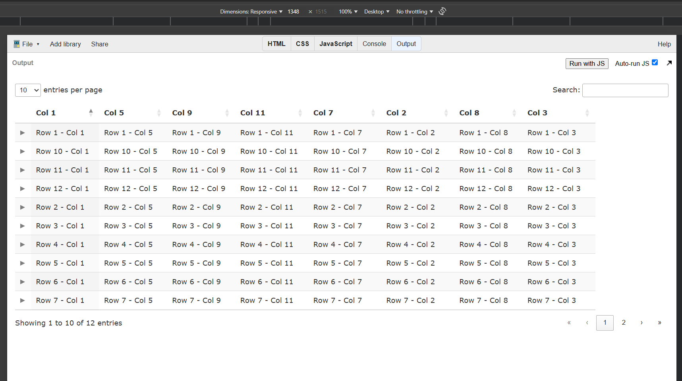
Task: Sort table by Col 3 arrows
Action: [587, 113]
